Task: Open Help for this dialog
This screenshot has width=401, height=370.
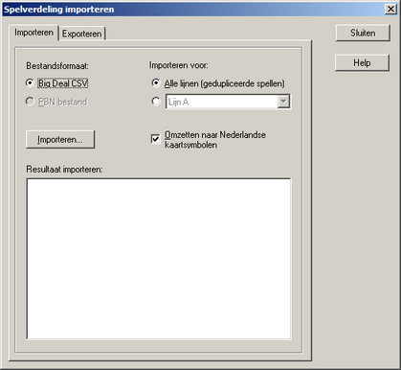Action: tap(362, 62)
